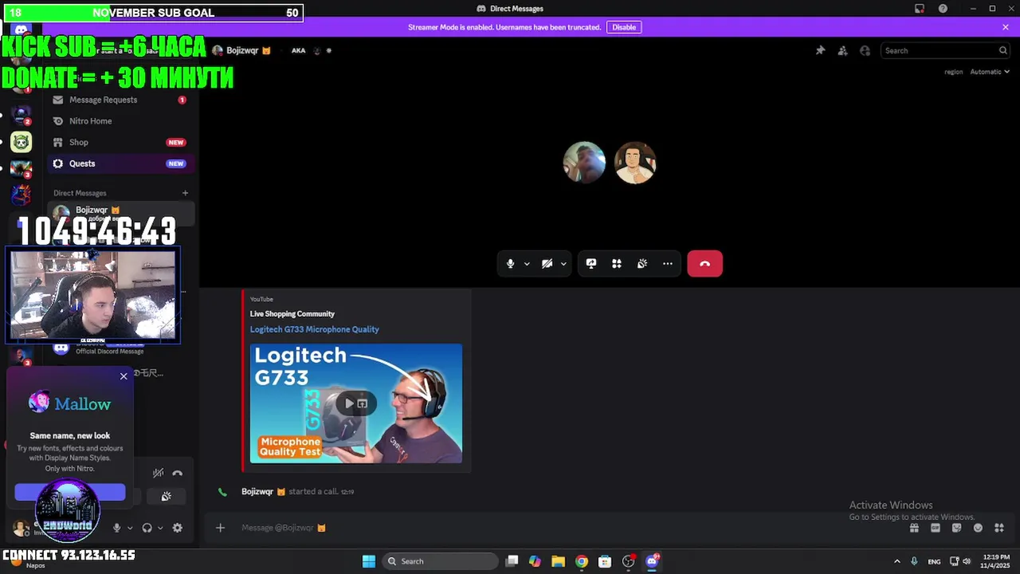
Task: Open attachment plus button in message bar
Action: 220,528
